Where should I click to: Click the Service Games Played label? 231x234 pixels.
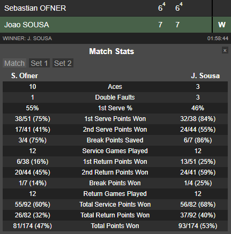pyautogui.click(x=115, y=151)
